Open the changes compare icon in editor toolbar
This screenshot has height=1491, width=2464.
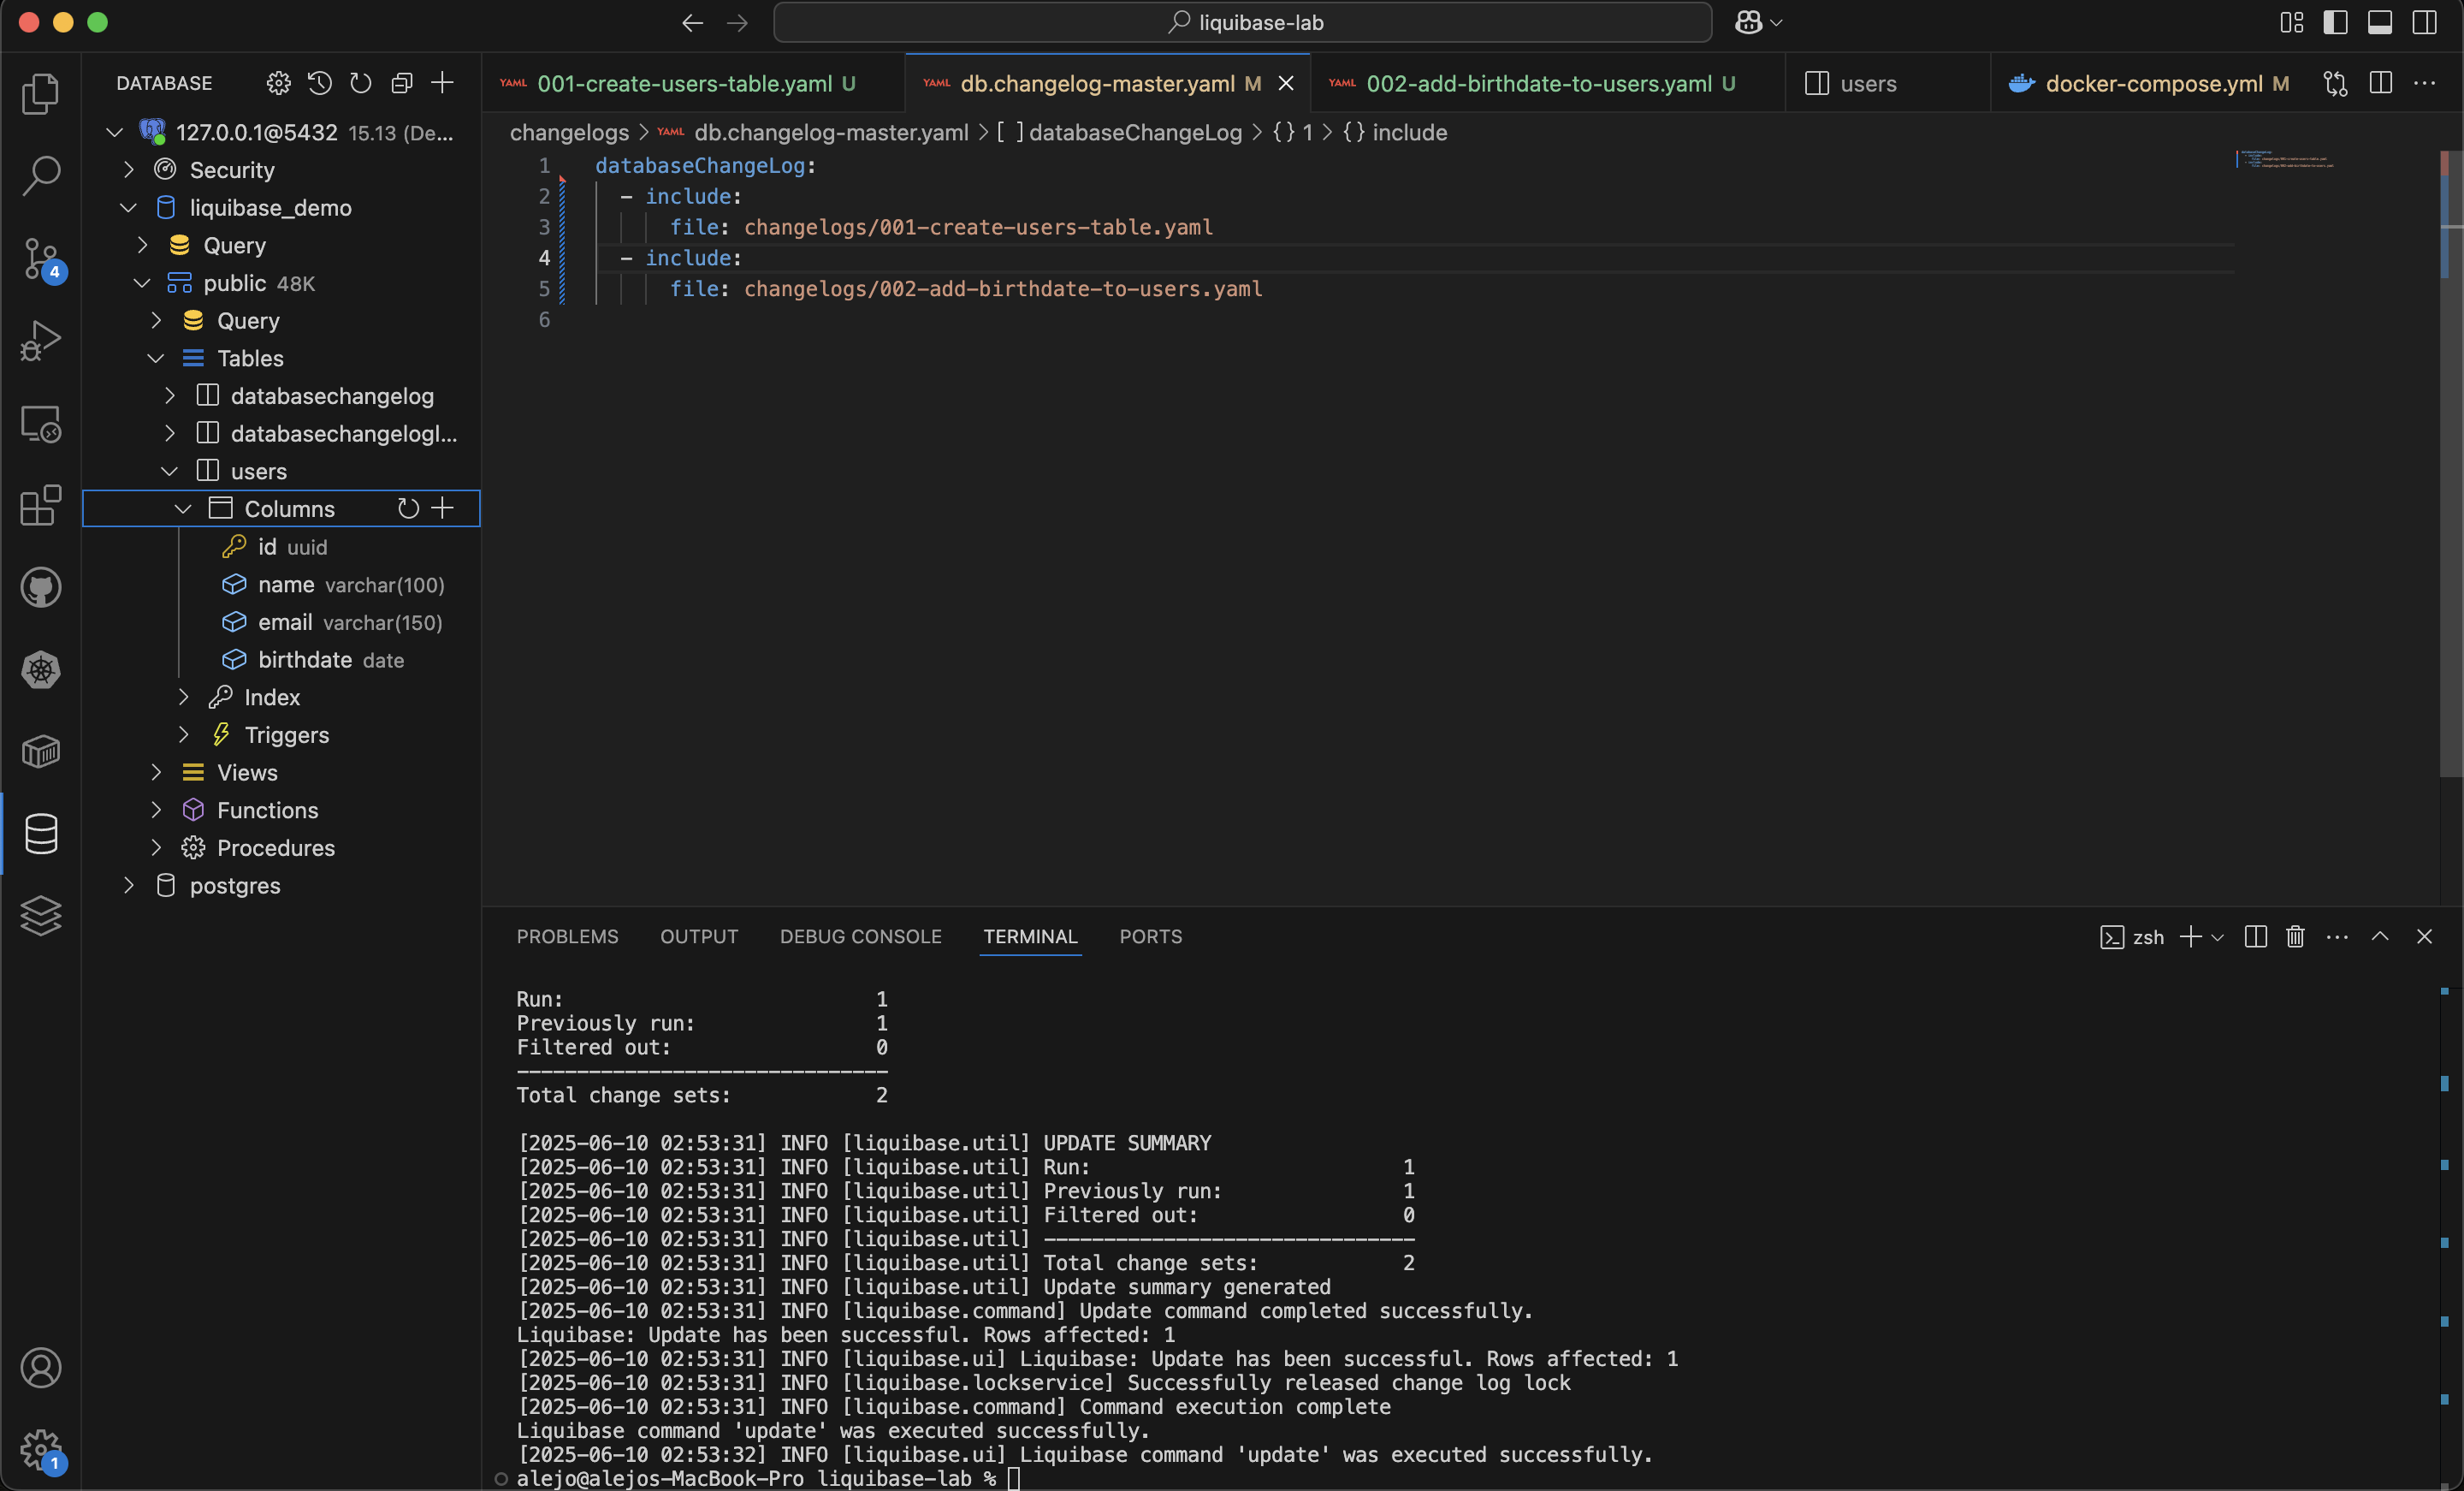pyautogui.click(x=2336, y=84)
